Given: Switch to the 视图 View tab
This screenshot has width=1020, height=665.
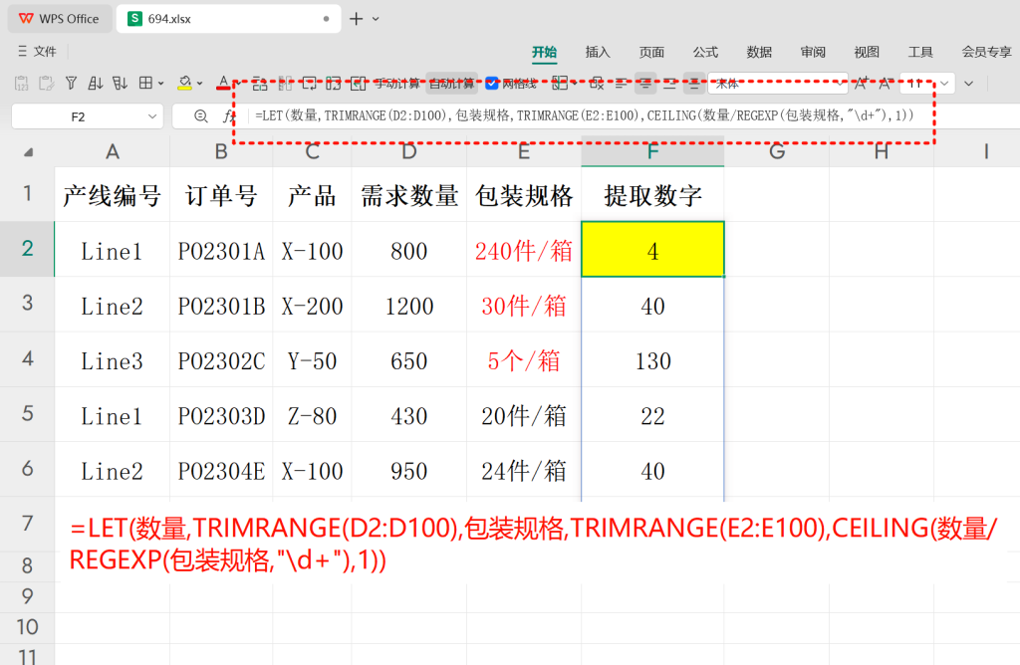Looking at the screenshot, I should (x=867, y=52).
